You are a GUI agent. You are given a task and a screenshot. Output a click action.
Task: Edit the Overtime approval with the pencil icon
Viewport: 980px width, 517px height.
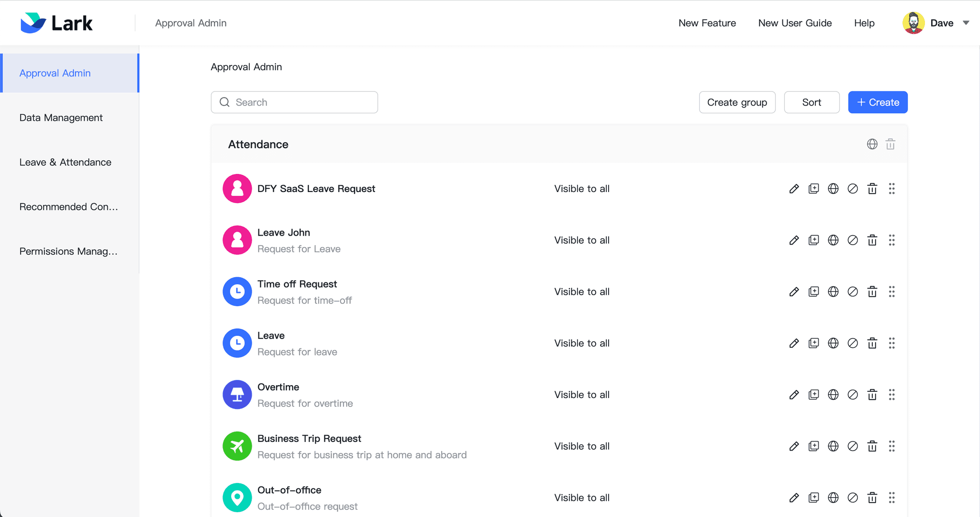(x=794, y=394)
